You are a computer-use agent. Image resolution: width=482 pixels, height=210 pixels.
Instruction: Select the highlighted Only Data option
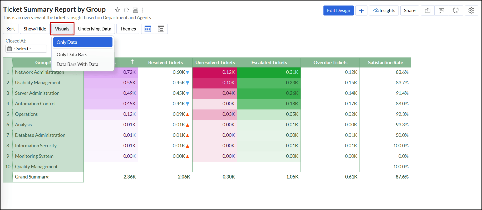coord(83,42)
